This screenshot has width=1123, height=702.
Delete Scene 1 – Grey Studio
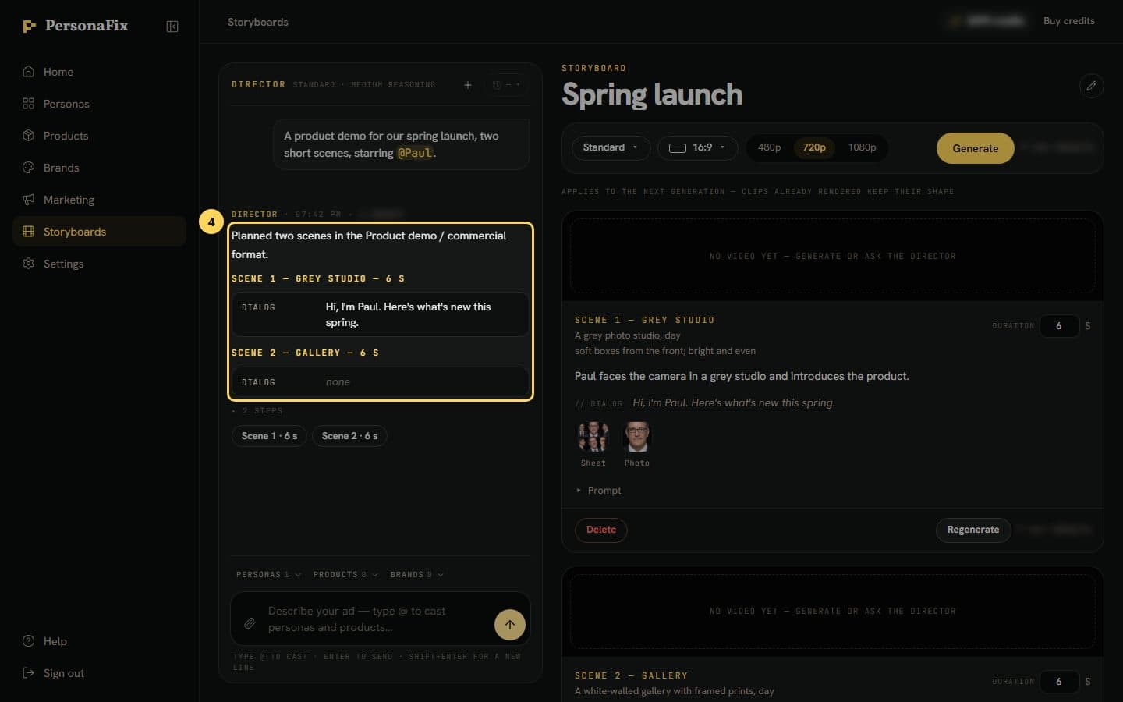tap(601, 530)
